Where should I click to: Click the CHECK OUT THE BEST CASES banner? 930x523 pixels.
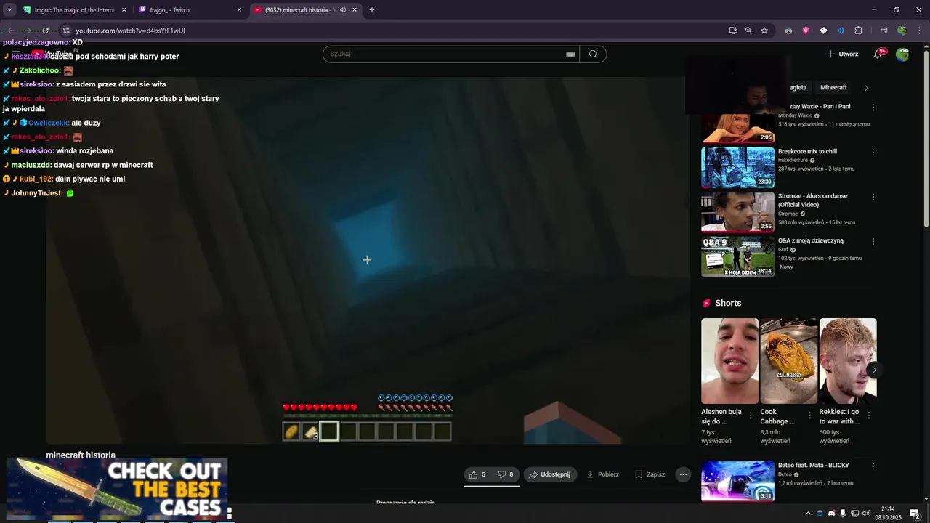tap(117, 489)
